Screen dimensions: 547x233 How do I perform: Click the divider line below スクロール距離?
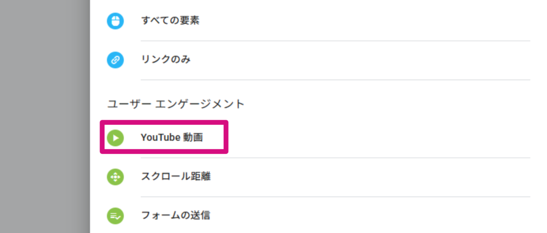coord(335,197)
